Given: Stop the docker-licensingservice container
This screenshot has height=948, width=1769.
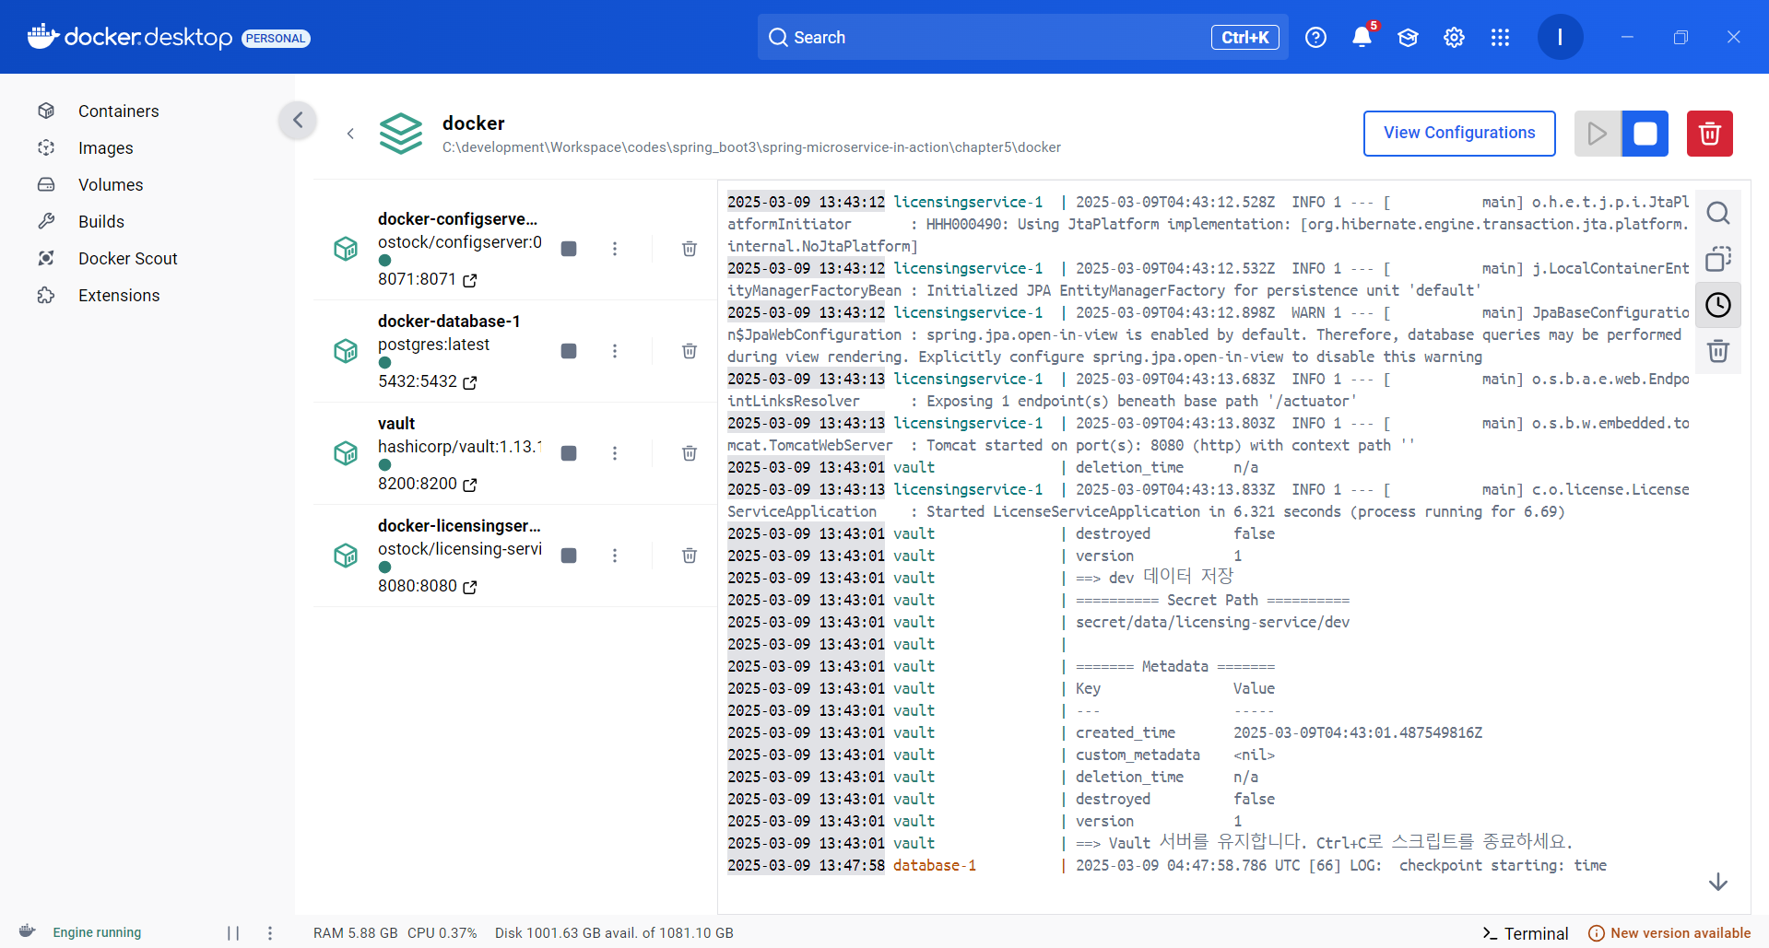Looking at the screenshot, I should coord(569,556).
